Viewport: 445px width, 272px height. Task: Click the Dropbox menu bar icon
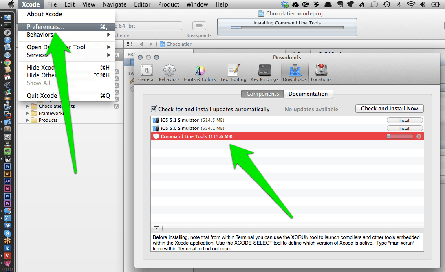coord(285,4)
